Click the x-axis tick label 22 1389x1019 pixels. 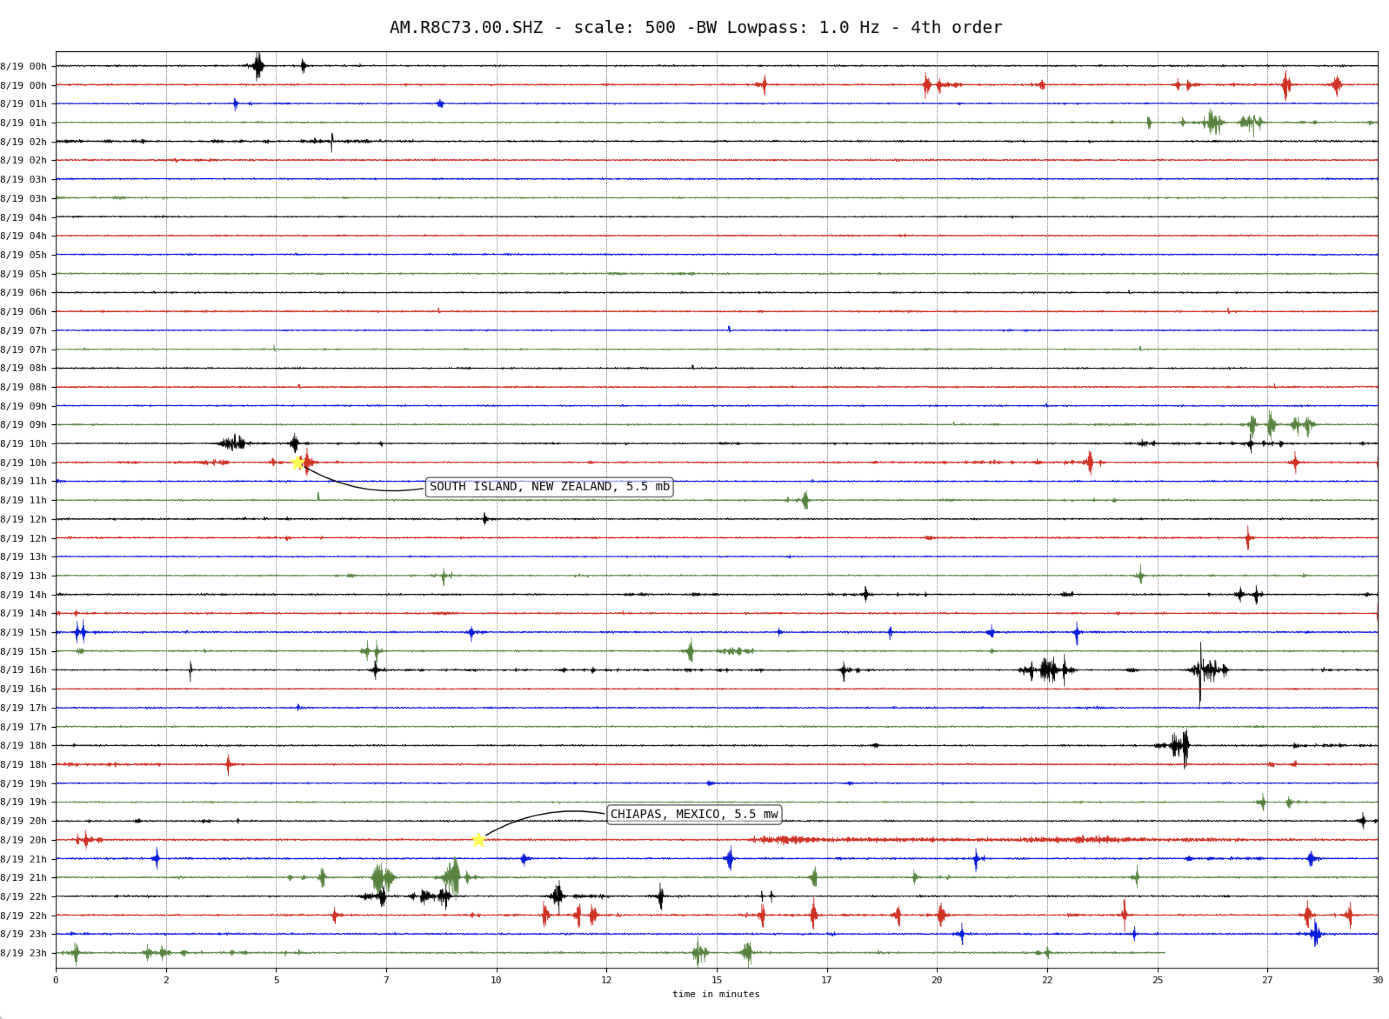click(1047, 980)
